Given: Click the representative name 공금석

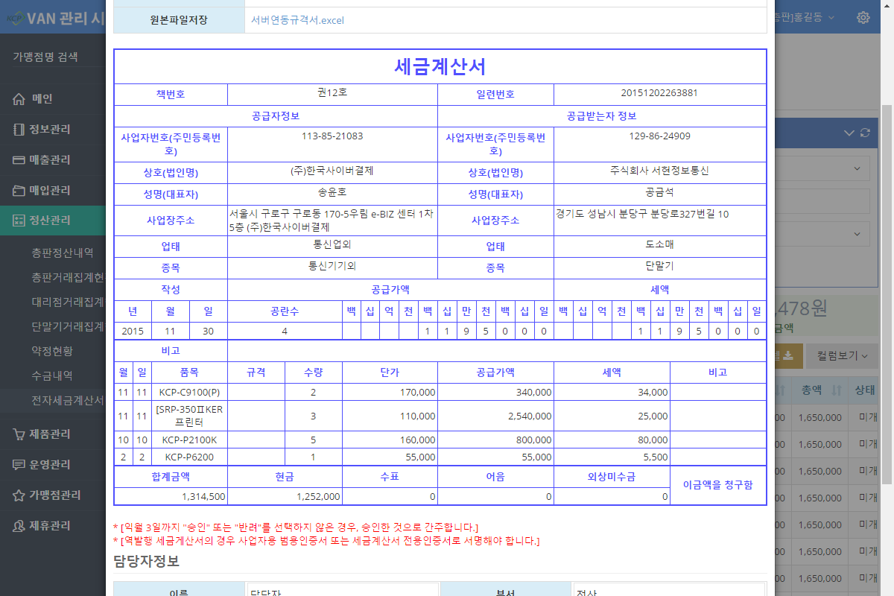Looking at the screenshot, I should coord(659,192).
